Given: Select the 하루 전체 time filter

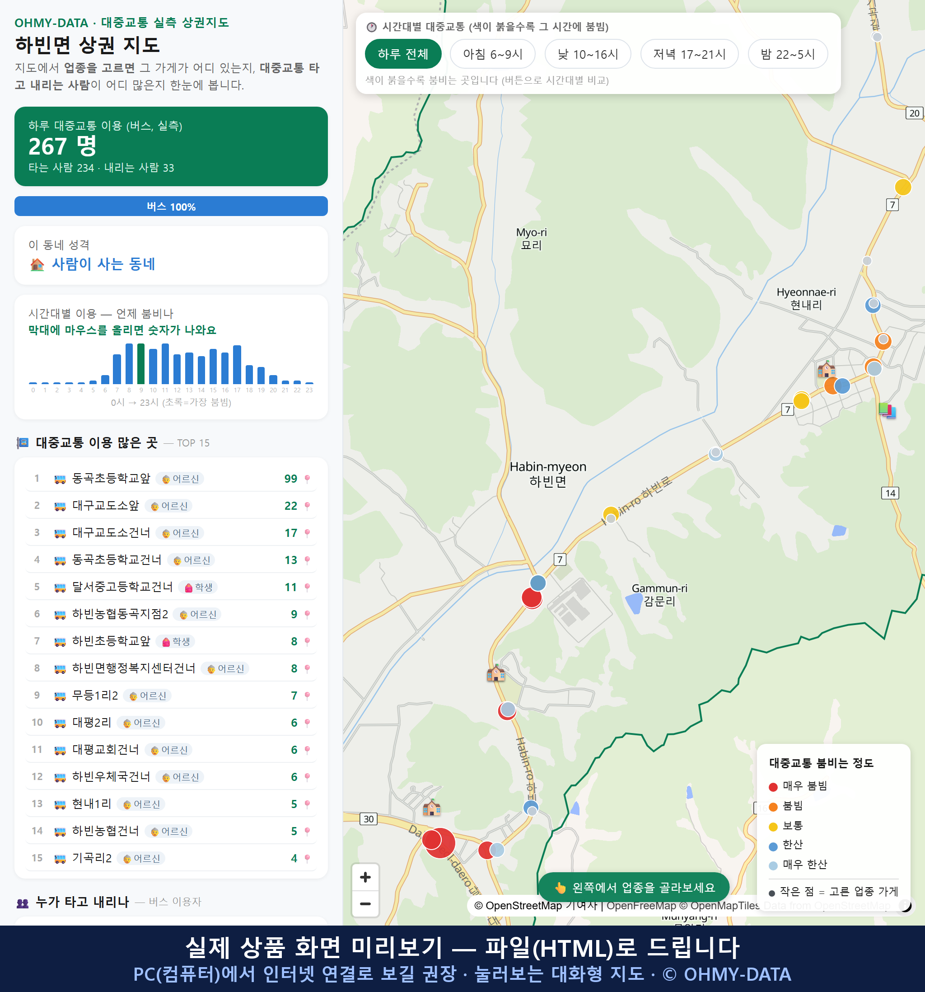Looking at the screenshot, I should pyautogui.click(x=403, y=54).
